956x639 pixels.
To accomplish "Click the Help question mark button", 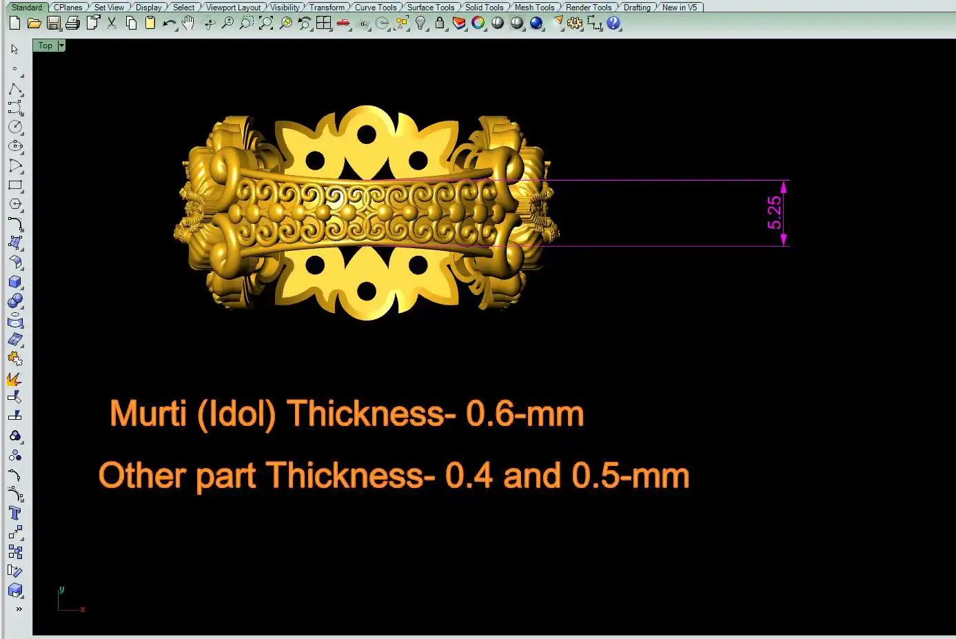I will point(613,23).
